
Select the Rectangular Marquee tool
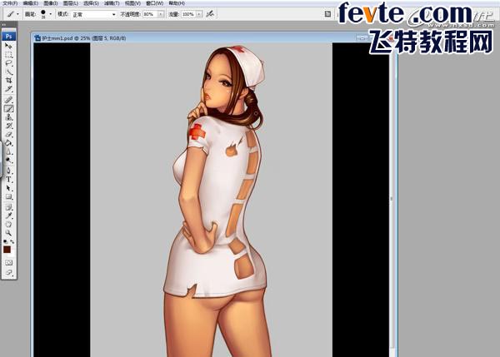point(9,55)
